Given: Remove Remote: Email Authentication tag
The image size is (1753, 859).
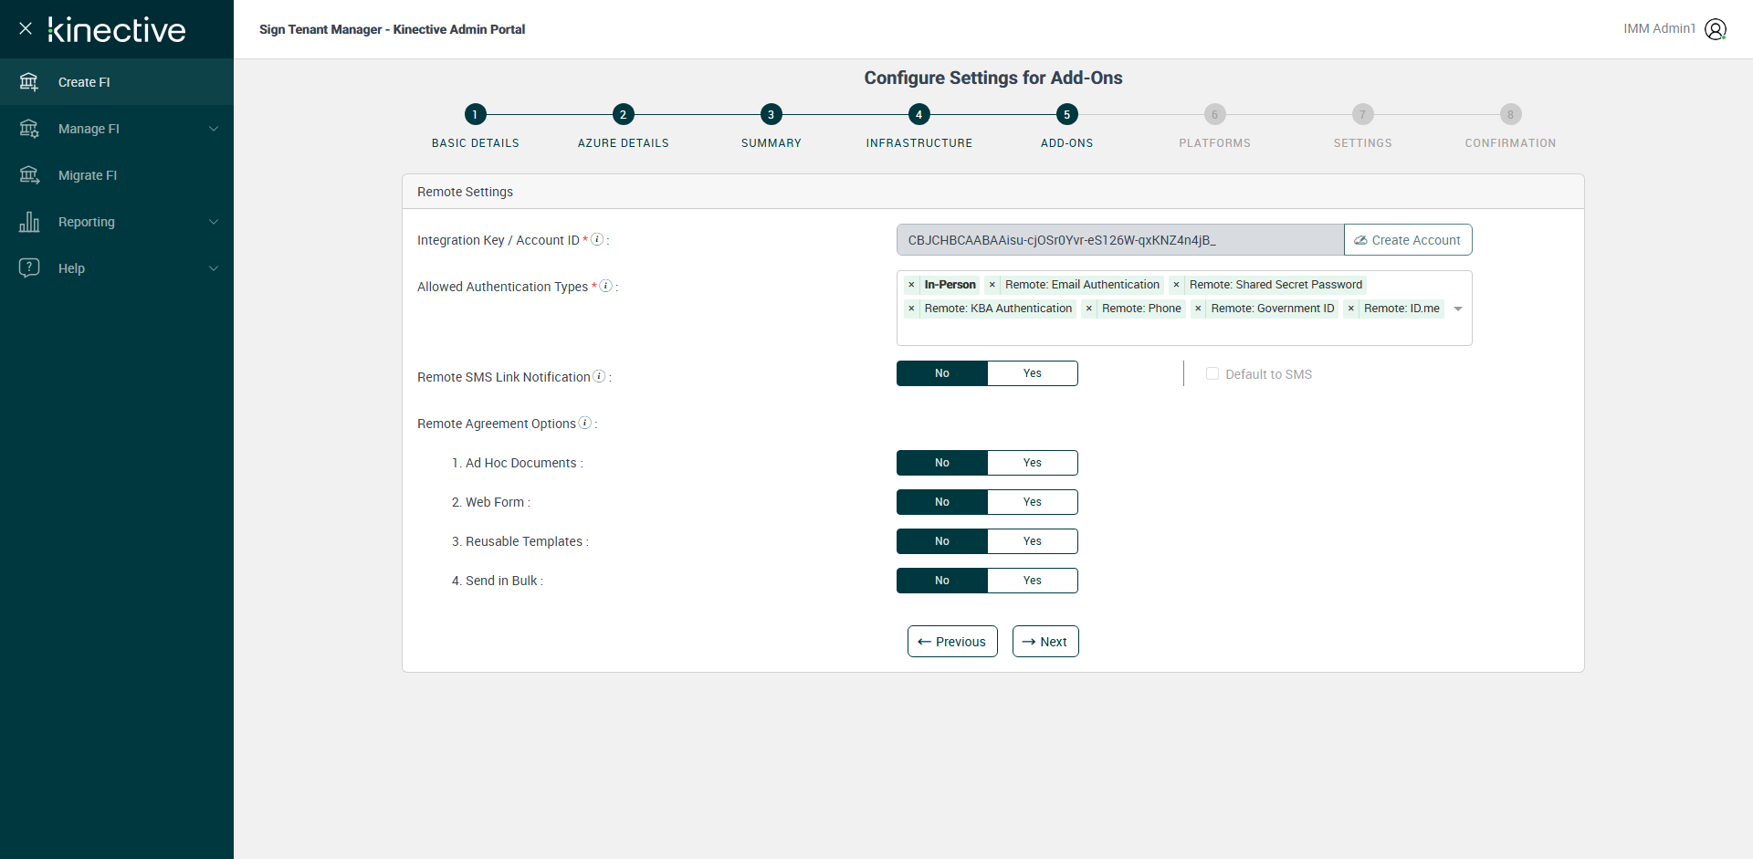Looking at the screenshot, I should click(992, 285).
